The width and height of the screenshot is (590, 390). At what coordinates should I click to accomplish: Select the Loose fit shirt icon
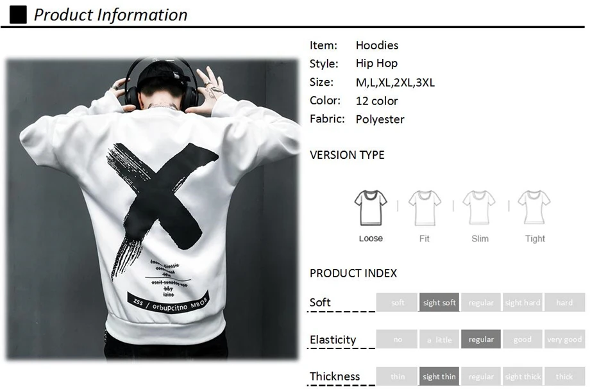[x=371, y=207]
